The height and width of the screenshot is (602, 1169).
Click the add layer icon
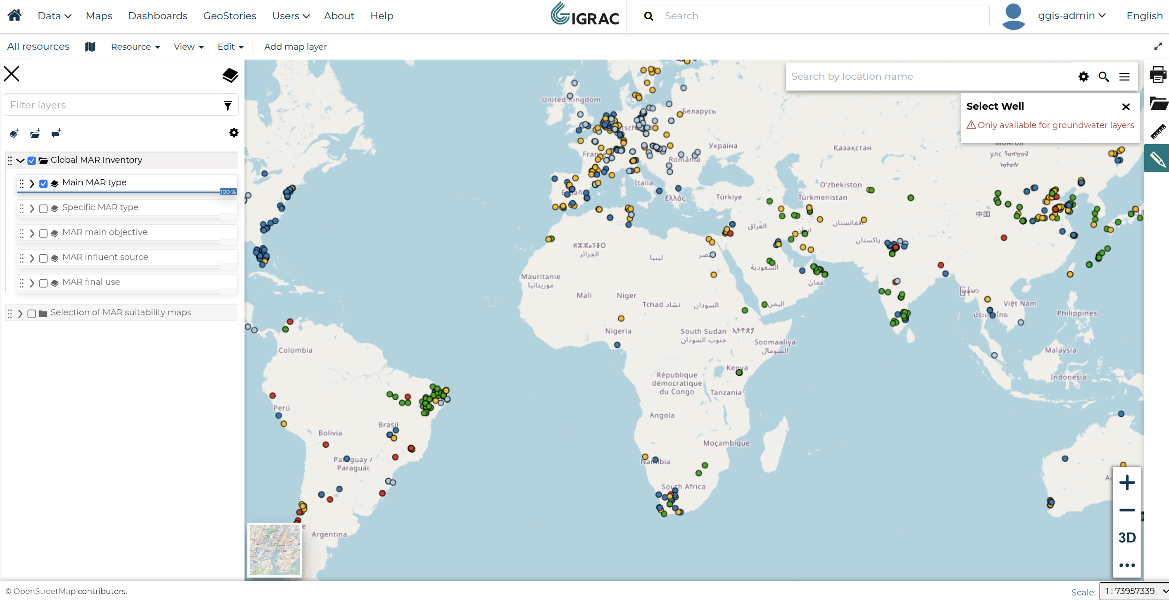[14, 133]
